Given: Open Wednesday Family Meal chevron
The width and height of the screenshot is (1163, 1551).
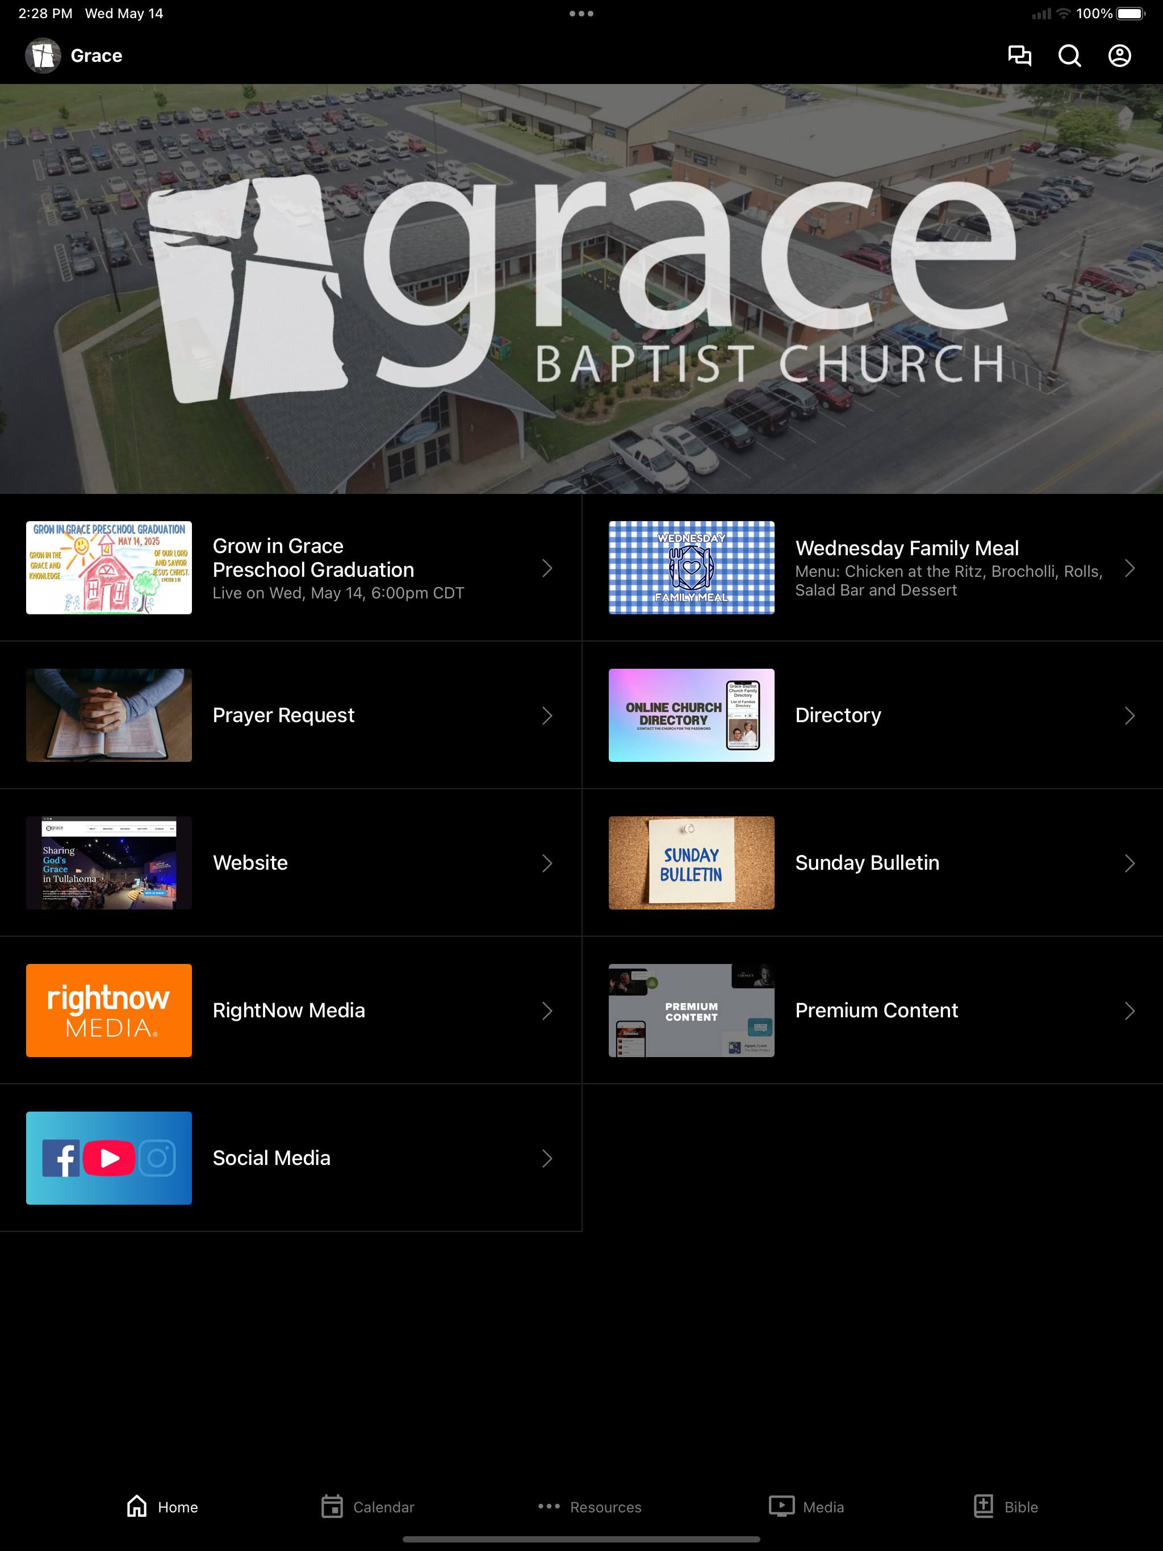Looking at the screenshot, I should (1129, 568).
